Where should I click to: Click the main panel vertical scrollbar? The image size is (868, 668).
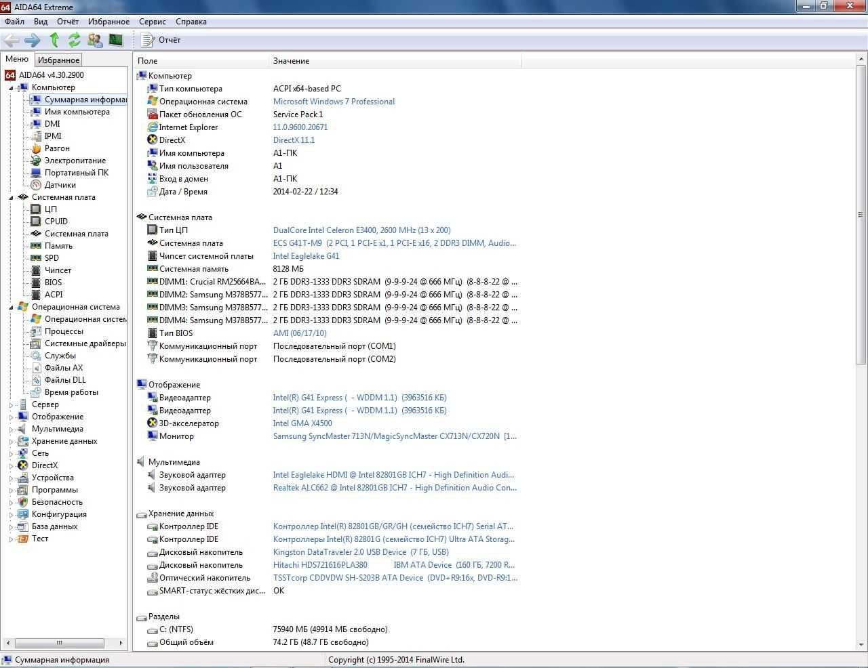click(x=861, y=214)
